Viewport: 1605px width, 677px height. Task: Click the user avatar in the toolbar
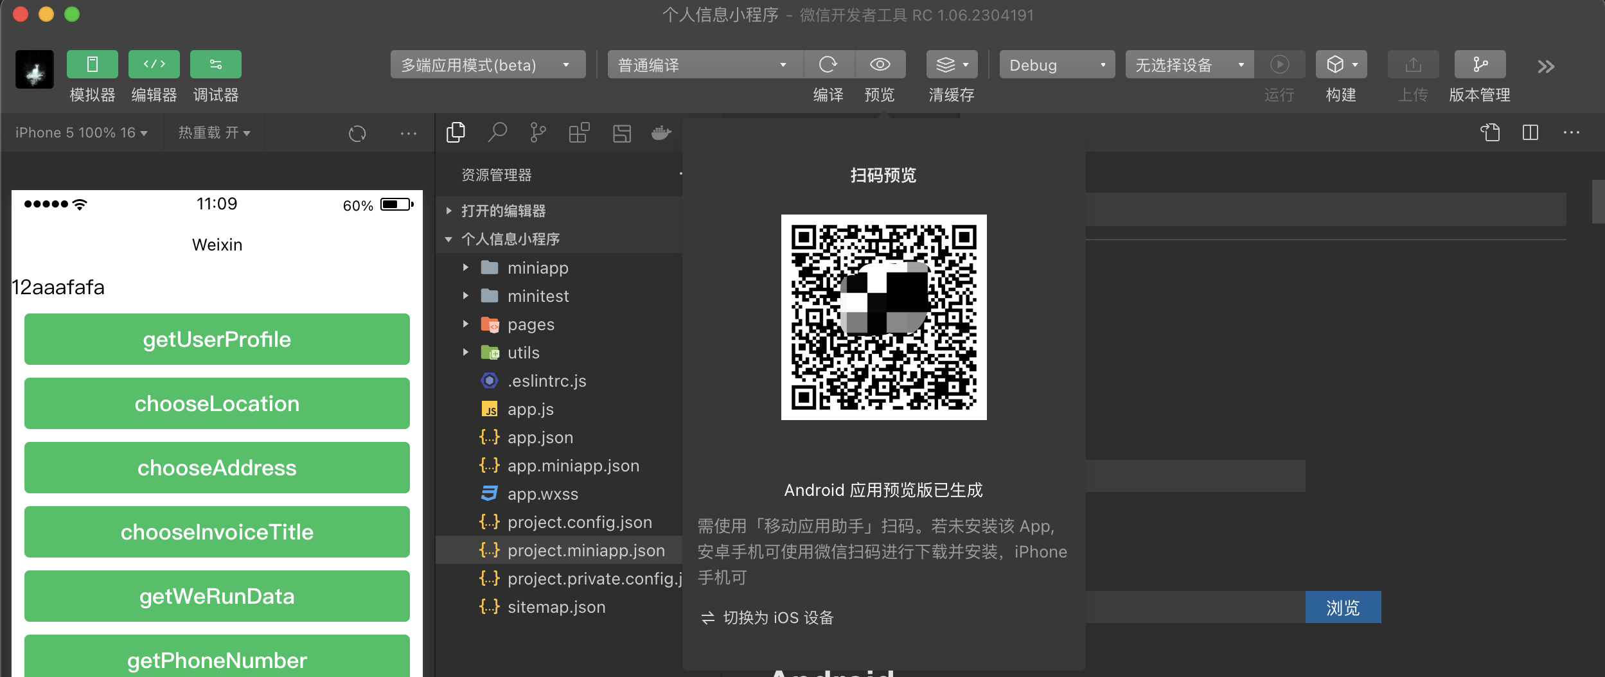pos(35,69)
